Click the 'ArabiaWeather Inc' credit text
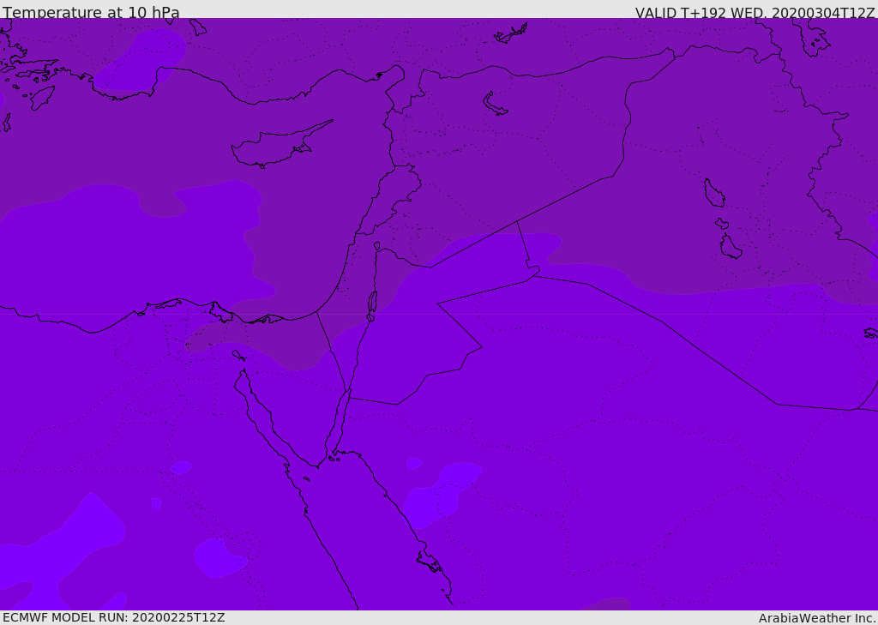878x625 pixels. tap(817, 618)
